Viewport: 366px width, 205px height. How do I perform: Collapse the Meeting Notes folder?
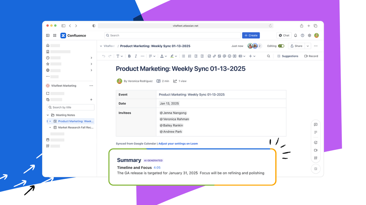(x=48, y=115)
